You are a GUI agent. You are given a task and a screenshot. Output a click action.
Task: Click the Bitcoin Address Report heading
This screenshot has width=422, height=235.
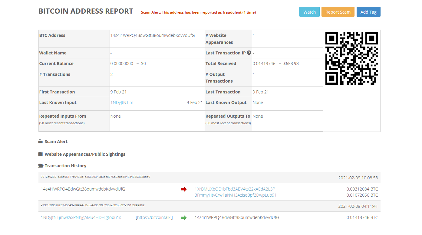[x=86, y=11]
